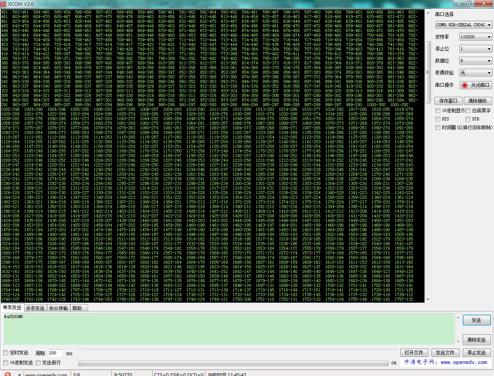Check the 发送新行 send newline option
The height and width of the screenshot is (376, 494).
(38, 363)
